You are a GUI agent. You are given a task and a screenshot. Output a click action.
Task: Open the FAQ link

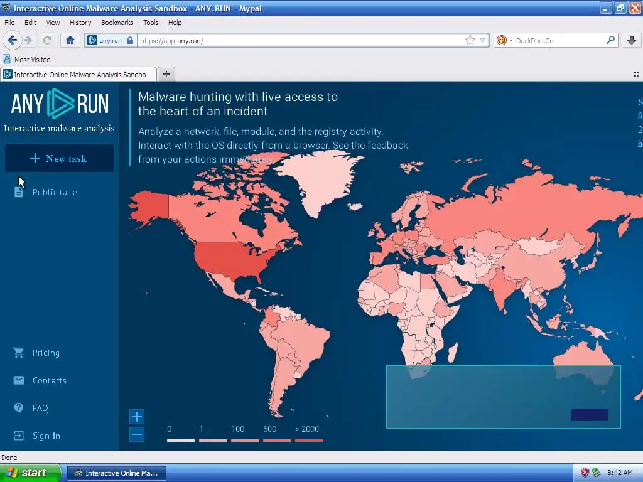click(x=40, y=408)
